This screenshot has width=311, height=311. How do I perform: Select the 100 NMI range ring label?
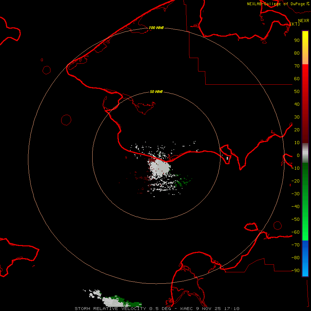(156, 28)
